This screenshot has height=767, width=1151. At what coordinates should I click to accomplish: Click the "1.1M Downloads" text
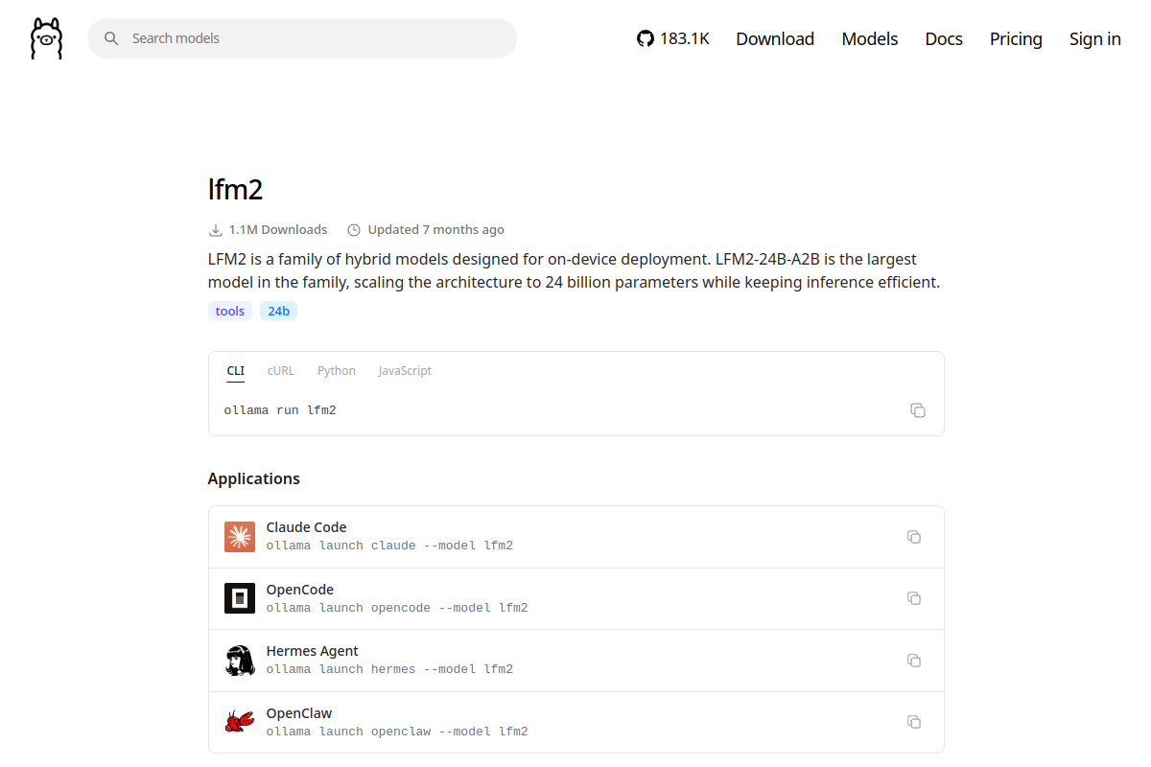[x=278, y=230]
